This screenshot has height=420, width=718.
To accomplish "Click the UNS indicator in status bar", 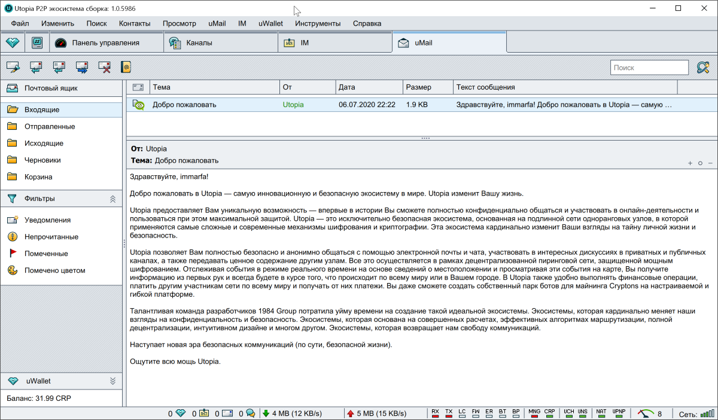I will 583,413.
